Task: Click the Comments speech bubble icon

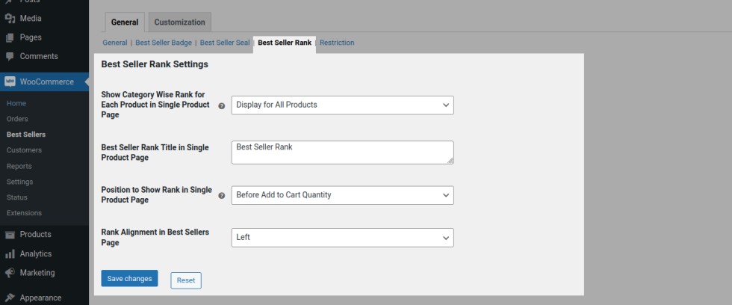Action: click(10, 57)
